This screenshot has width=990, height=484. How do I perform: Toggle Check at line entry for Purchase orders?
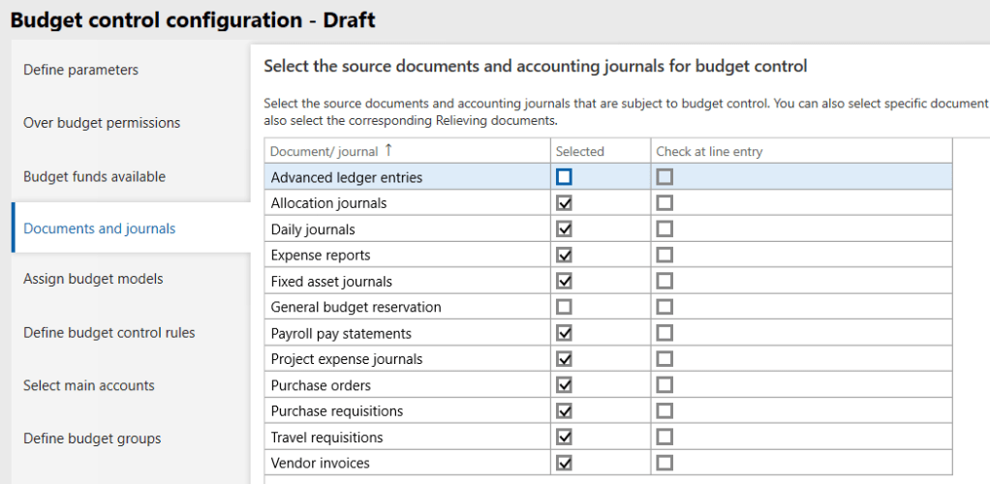pyautogui.click(x=665, y=385)
